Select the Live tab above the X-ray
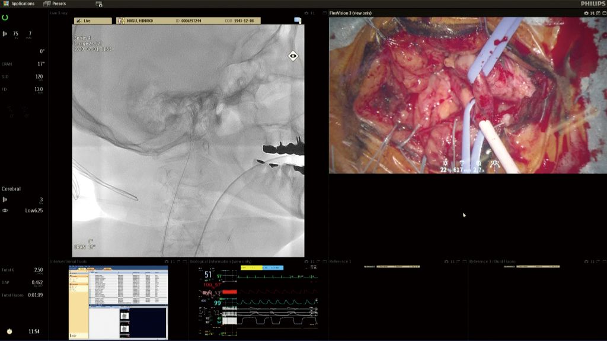Image resolution: width=607 pixels, height=341 pixels. click(93, 21)
